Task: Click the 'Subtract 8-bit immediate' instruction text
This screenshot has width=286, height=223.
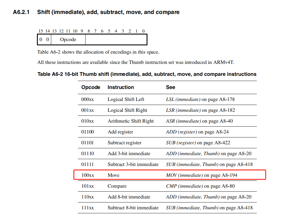Action: pyautogui.click(x=133, y=208)
